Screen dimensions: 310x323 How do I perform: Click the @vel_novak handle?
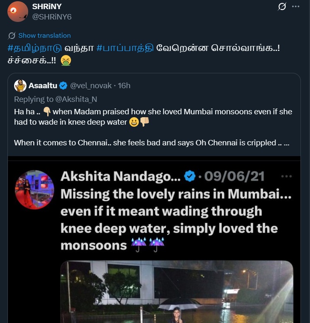tap(91, 86)
